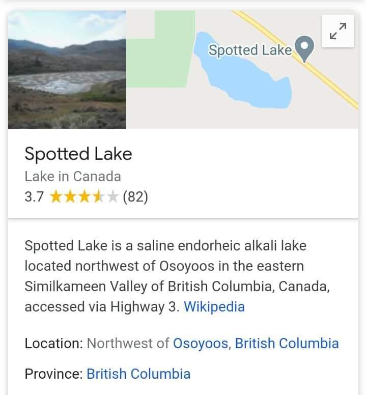
Task: Open the Spotted Lake photo thumbnail
Action: [67, 70]
